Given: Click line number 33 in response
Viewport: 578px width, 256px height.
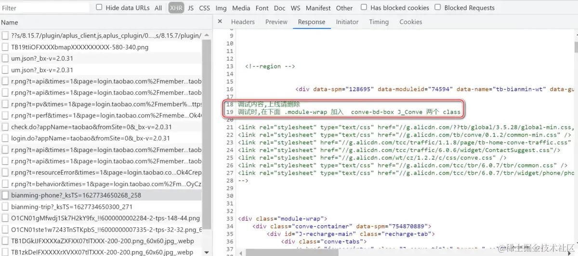Looking at the screenshot, I should pos(229,218).
